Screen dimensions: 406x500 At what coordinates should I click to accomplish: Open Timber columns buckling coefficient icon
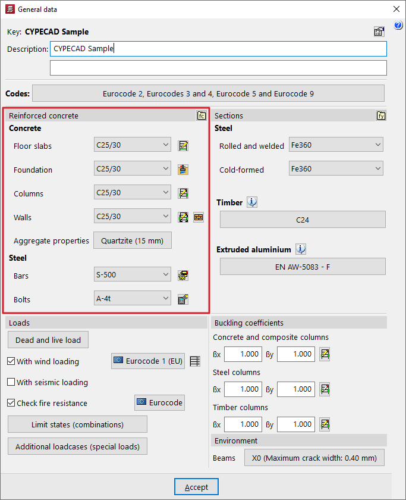tap(325, 424)
